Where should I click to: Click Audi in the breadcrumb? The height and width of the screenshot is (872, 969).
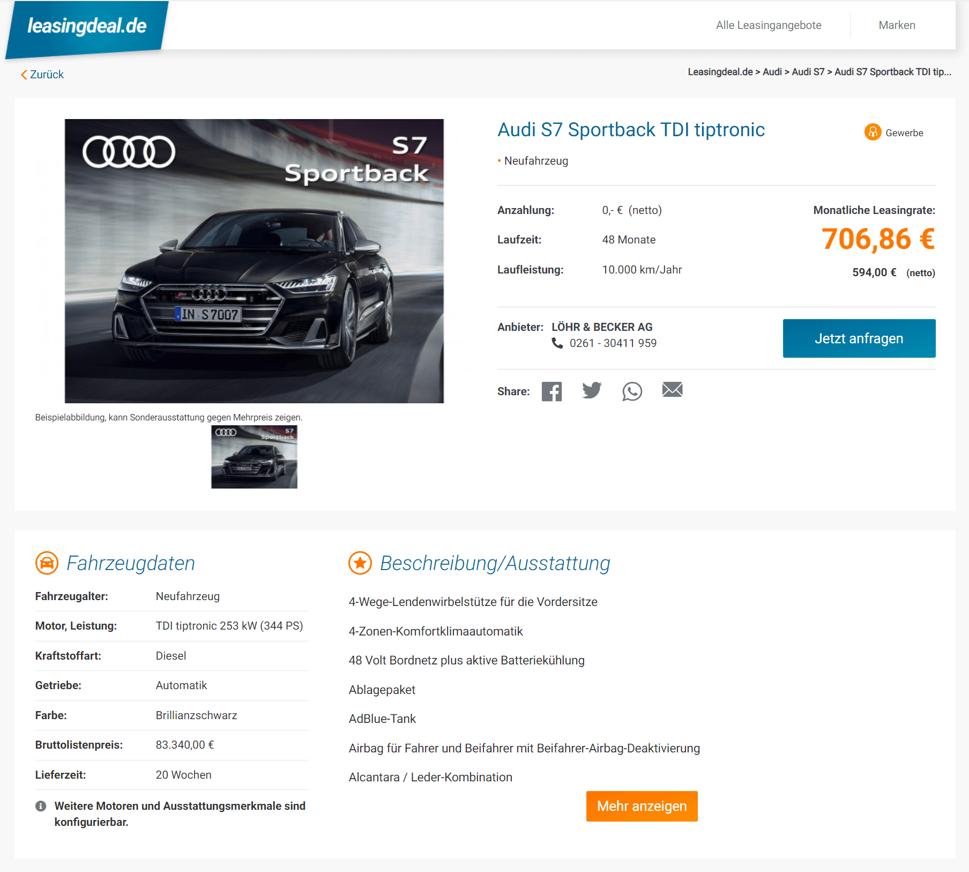(772, 72)
